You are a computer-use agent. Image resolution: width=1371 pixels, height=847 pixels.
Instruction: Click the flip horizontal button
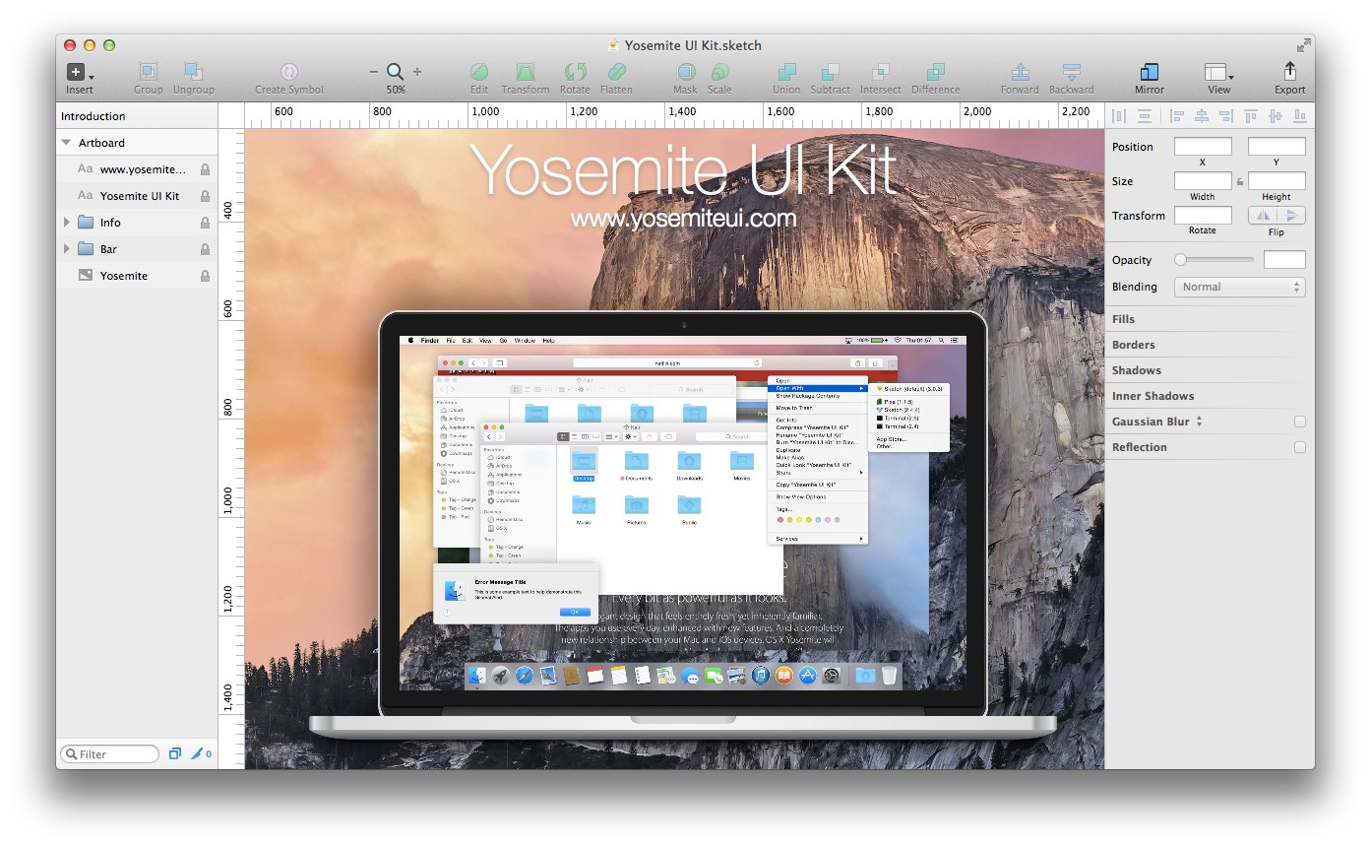(1264, 216)
